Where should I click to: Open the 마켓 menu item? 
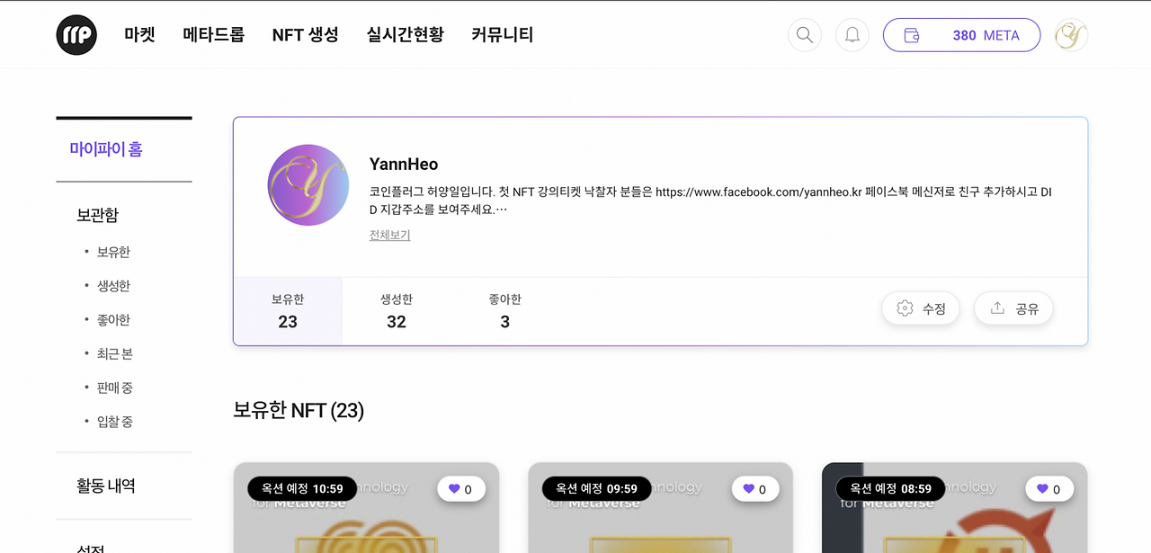click(x=139, y=35)
